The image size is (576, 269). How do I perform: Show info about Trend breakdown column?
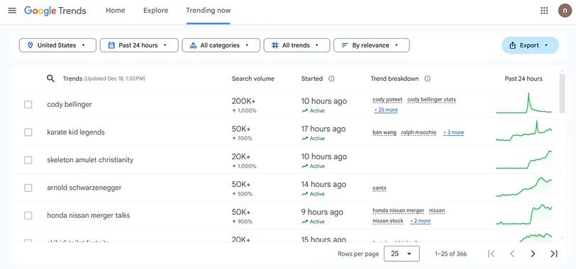coord(427,79)
